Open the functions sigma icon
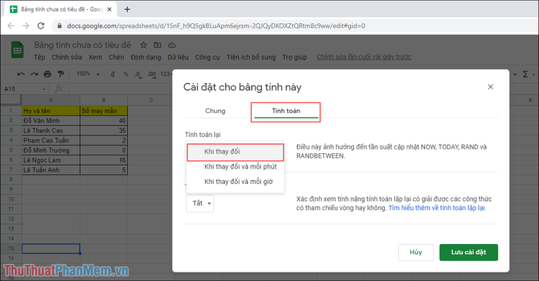 [525, 74]
